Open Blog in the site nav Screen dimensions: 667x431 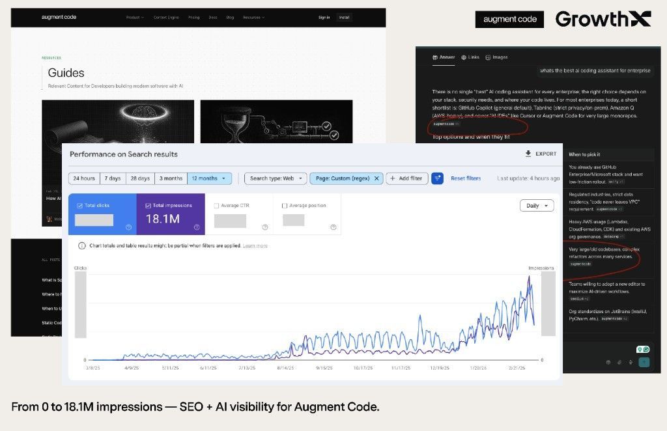[230, 18]
